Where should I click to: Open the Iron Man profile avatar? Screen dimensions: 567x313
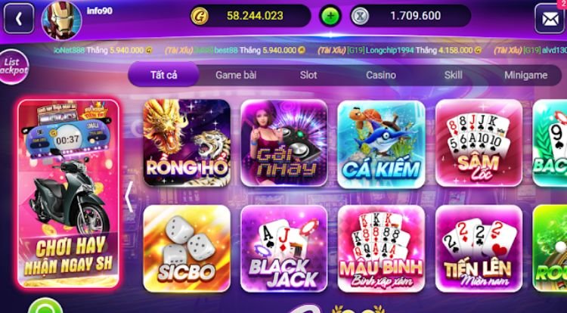click(61, 20)
